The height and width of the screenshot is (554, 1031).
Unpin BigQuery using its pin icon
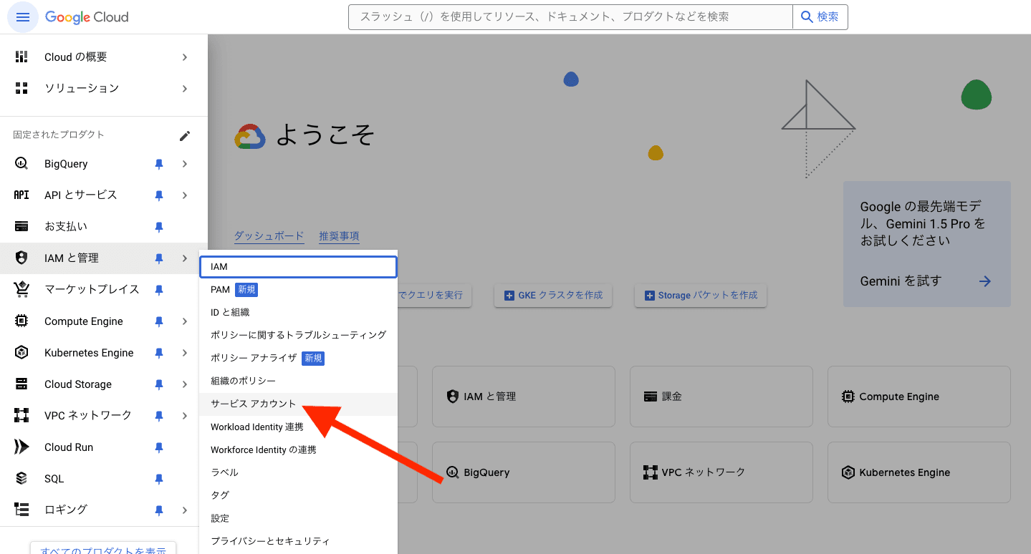click(158, 163)
